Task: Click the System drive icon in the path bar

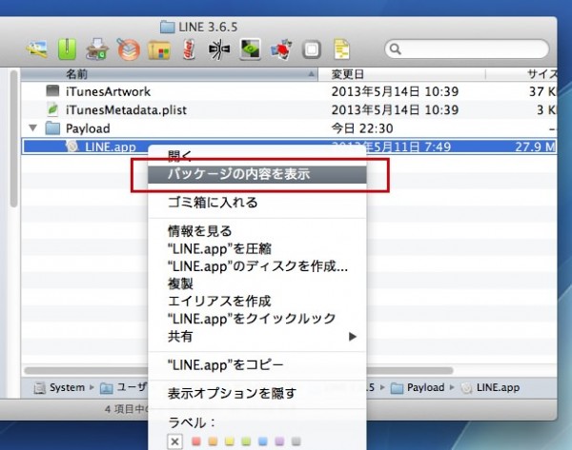Action: tap(39, 388)
